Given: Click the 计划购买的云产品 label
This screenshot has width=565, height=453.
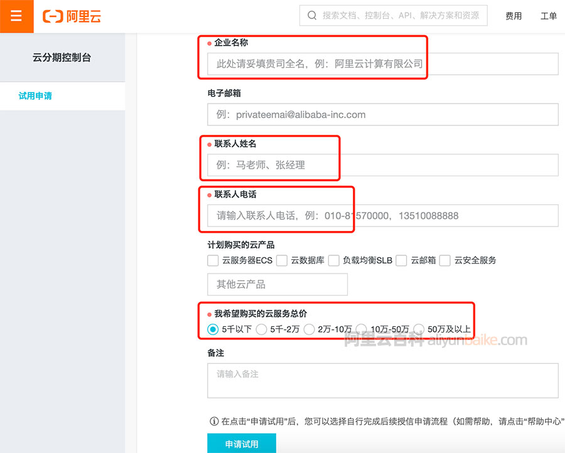Looking at the screenshot, I should point(240,245).
